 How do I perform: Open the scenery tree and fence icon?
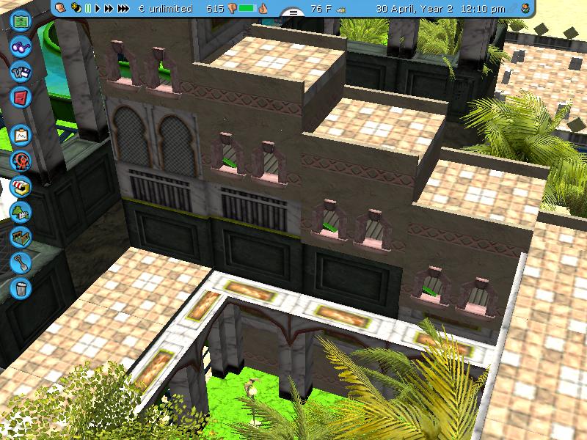tap(21, 212)
